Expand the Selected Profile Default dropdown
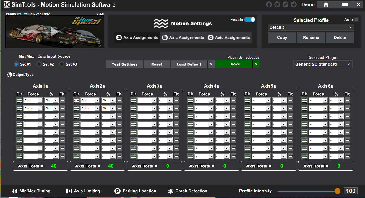This screenshot has width=365, height=198. (x=311, y=27)
